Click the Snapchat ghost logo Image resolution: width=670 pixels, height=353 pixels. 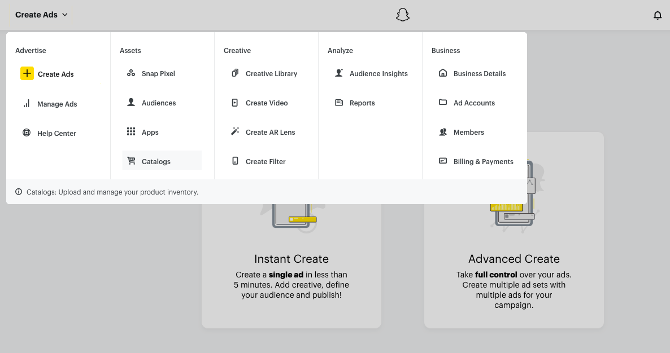[x=403, y=15]
